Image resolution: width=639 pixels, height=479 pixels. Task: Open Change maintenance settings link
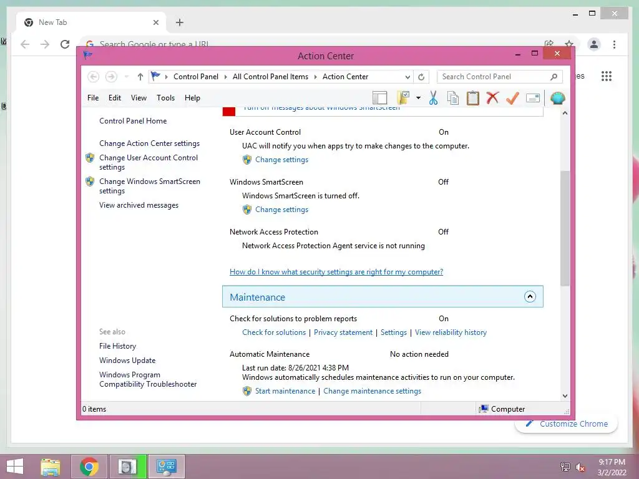(372, 391)
